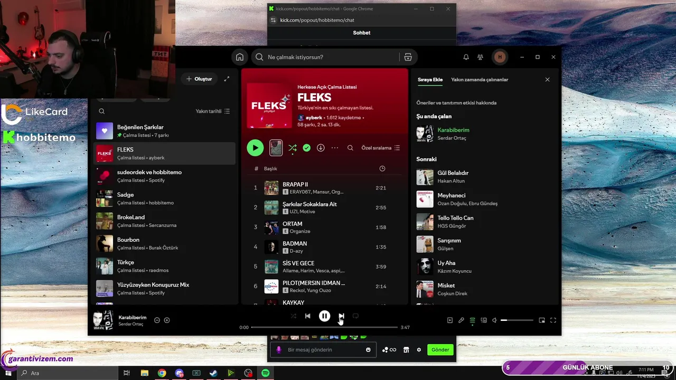This screenshot has width=676, height=380.
Task: Select the BADMAN track
Action: (324, 247)
